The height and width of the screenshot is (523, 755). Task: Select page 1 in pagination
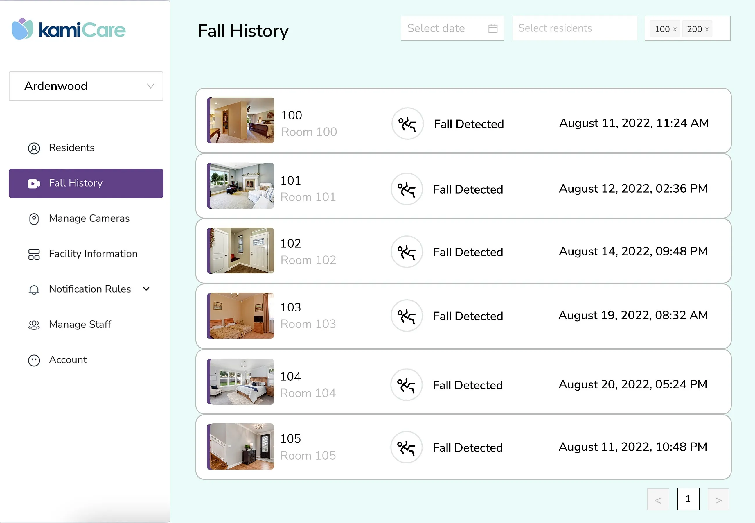tap(688, 499)
